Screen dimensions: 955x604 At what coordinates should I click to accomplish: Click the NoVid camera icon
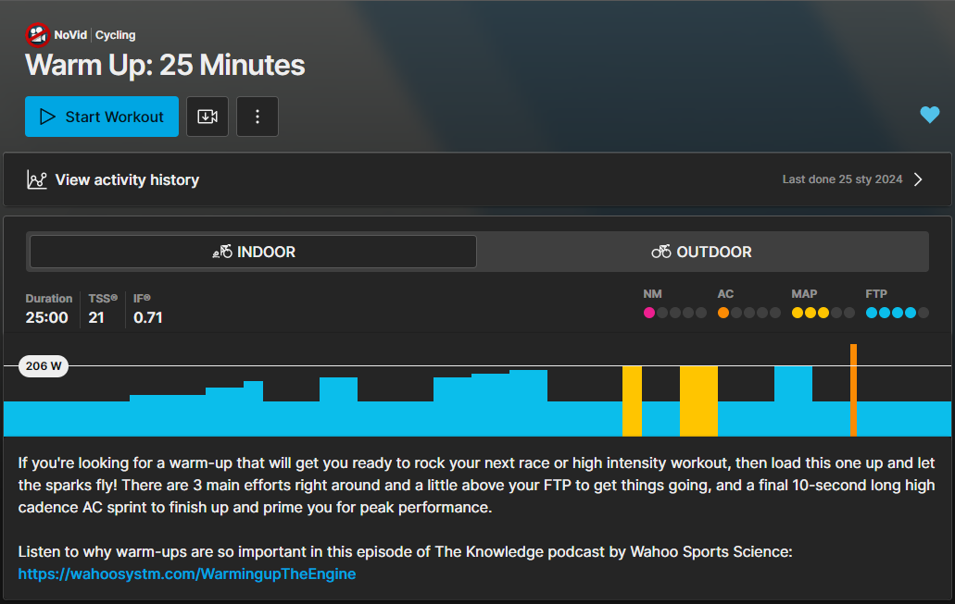[x=37, y=34]
